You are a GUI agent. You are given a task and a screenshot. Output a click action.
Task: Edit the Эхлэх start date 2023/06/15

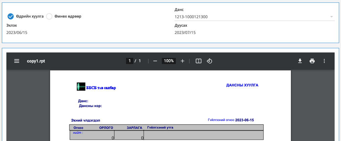coord(17,33)
